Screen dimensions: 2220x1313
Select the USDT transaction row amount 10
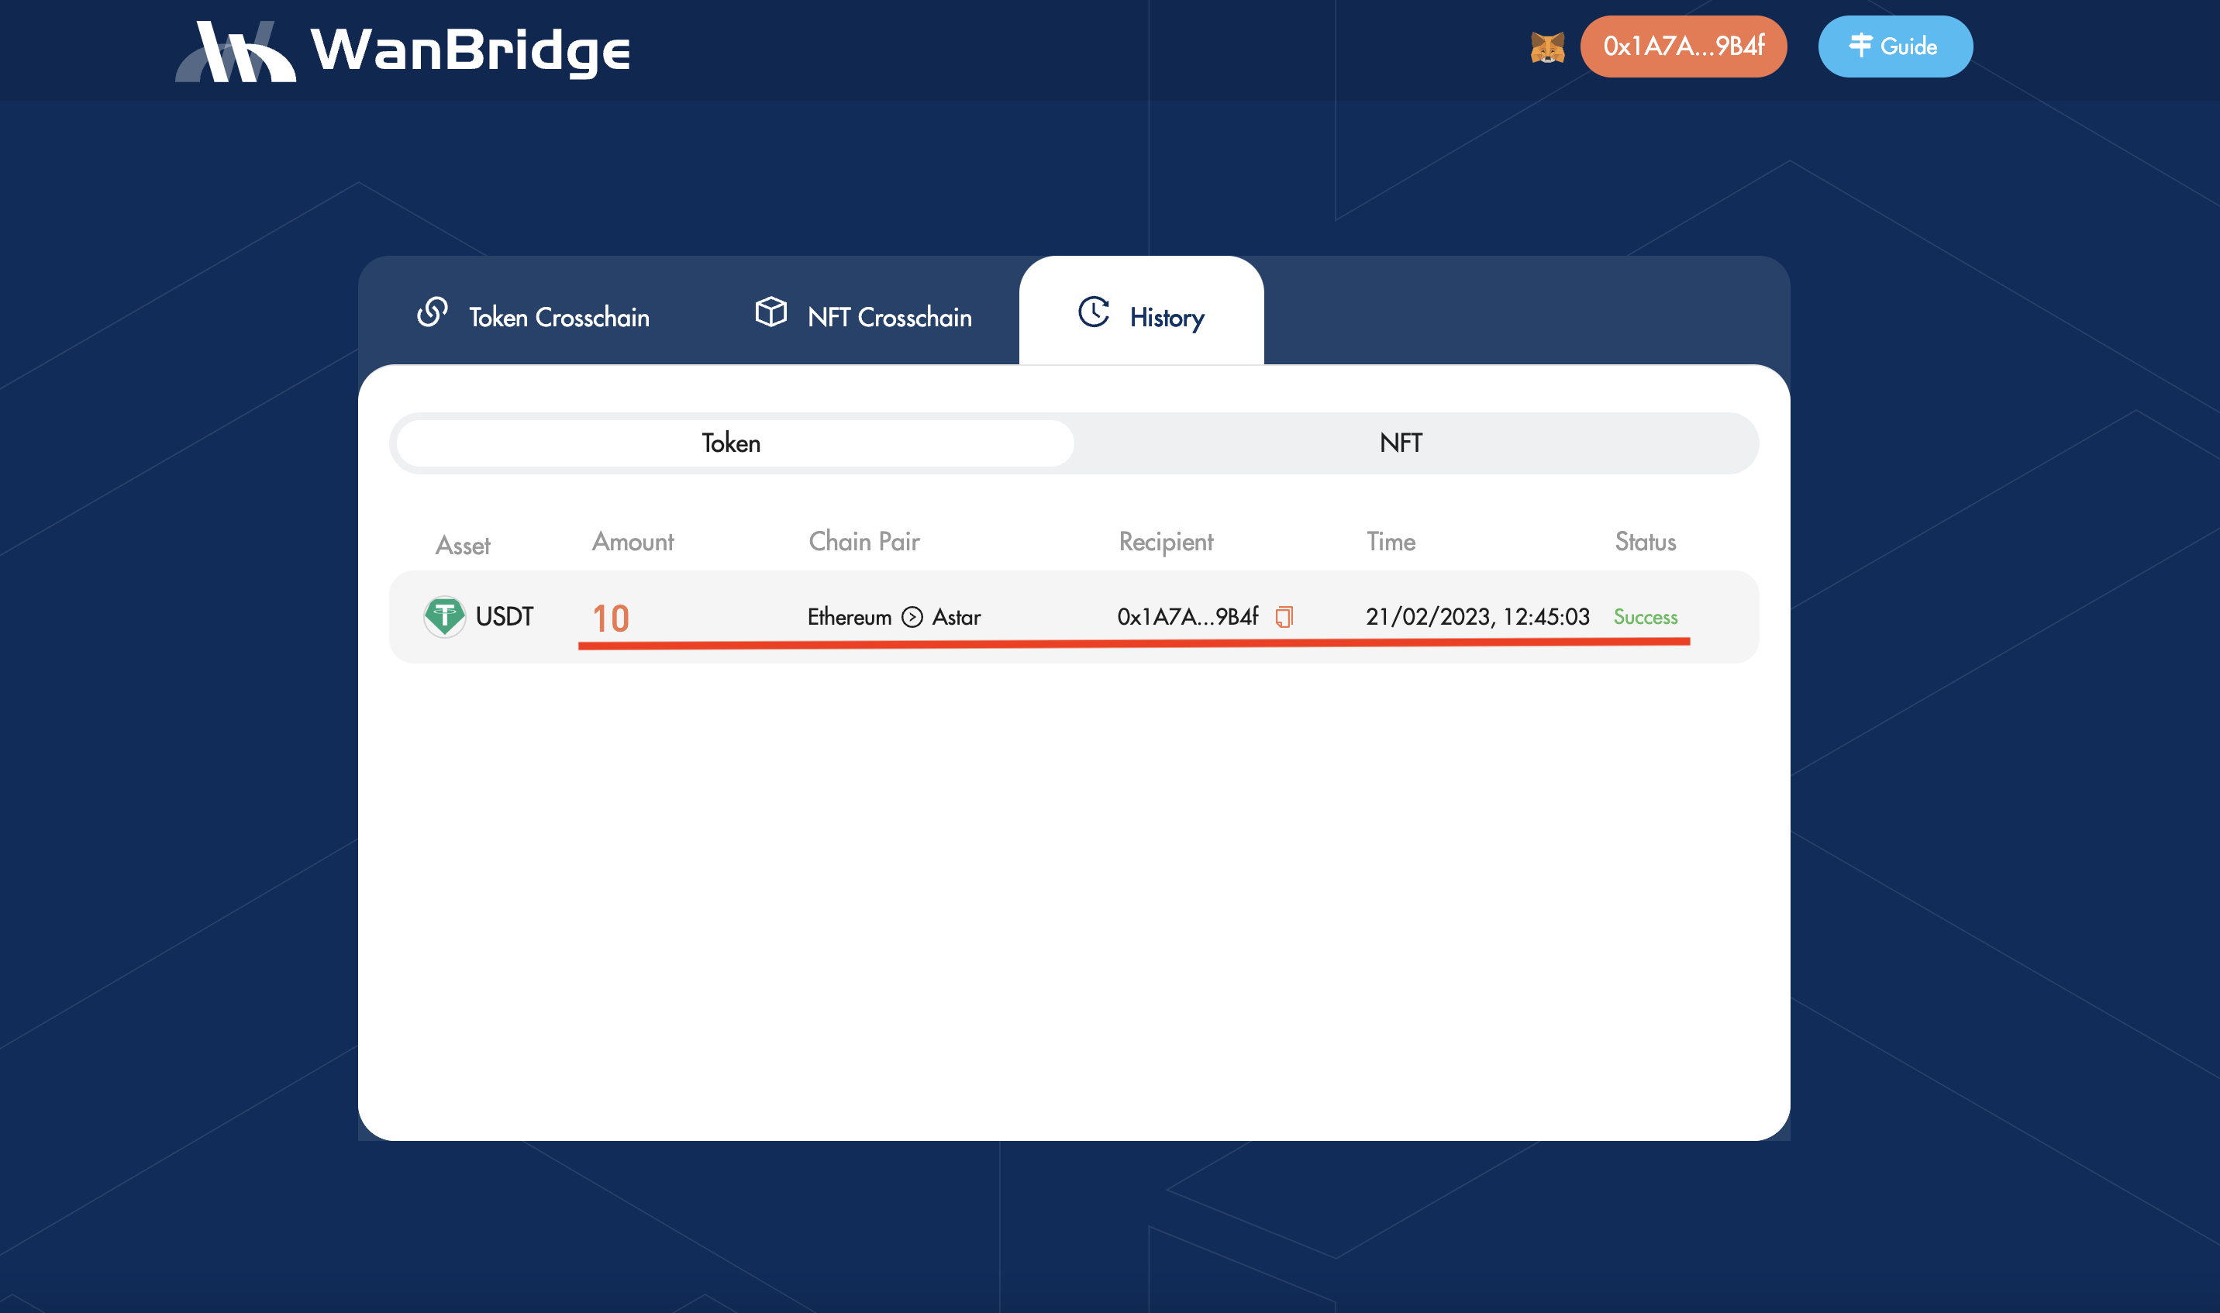611,618
